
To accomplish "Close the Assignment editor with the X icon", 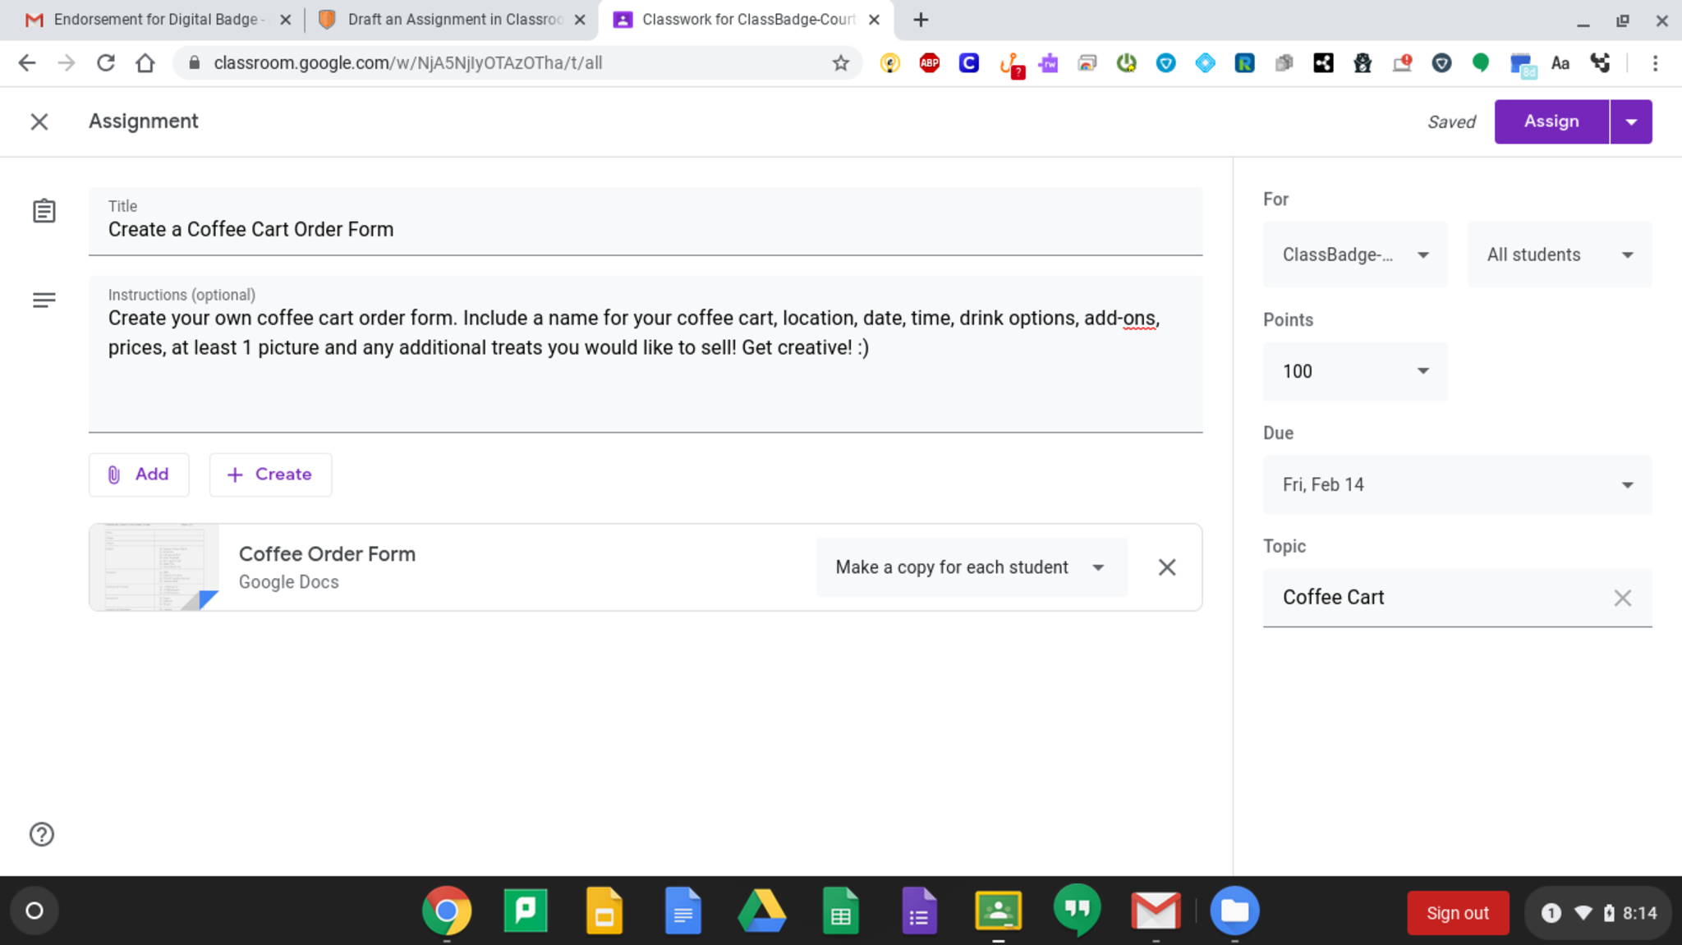I will pos(39,122).
